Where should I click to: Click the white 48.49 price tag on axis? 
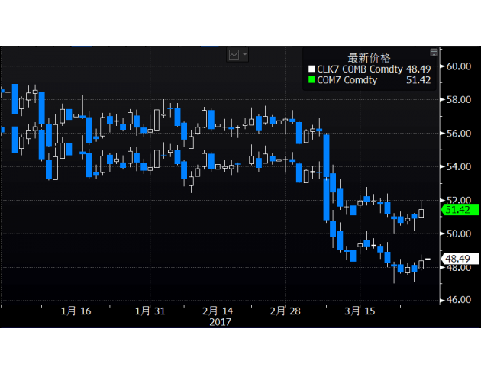coord(461,259)
